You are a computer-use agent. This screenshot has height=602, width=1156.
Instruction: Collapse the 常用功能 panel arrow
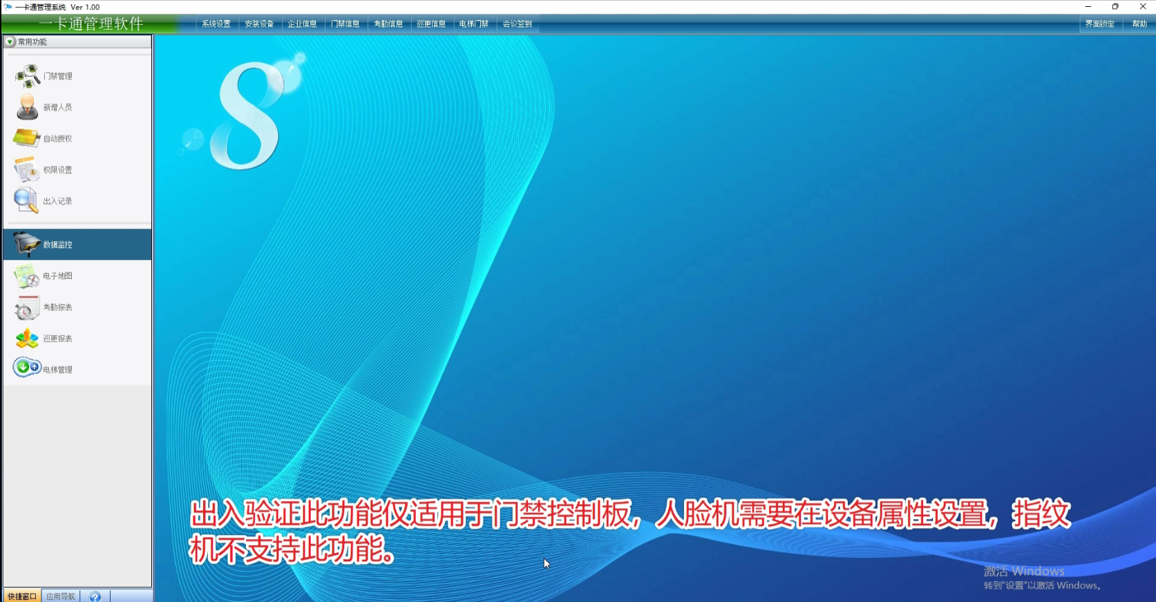10,42
